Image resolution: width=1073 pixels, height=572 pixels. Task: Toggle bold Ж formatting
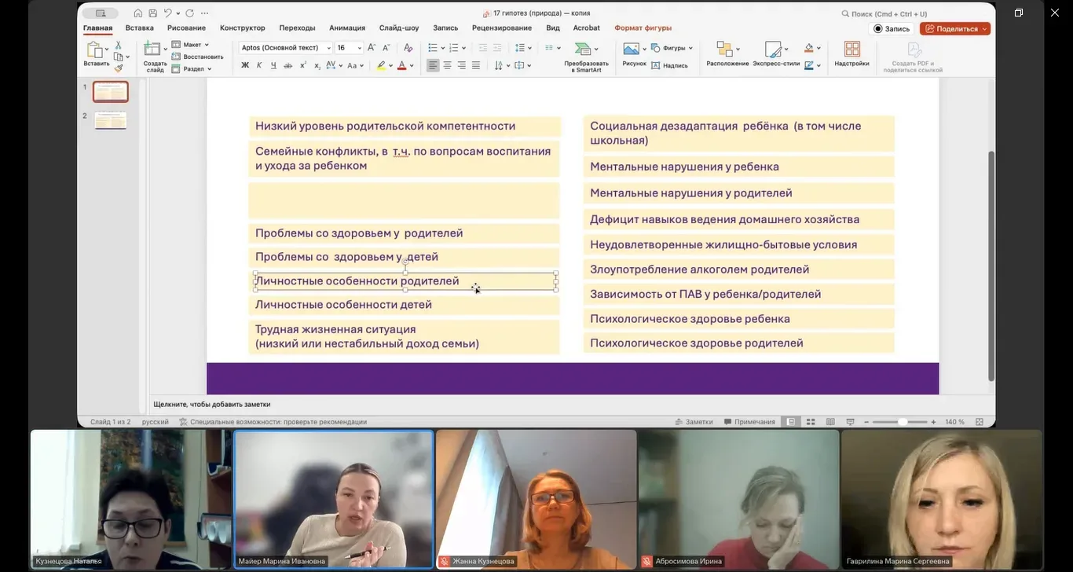tap(245, 66)
